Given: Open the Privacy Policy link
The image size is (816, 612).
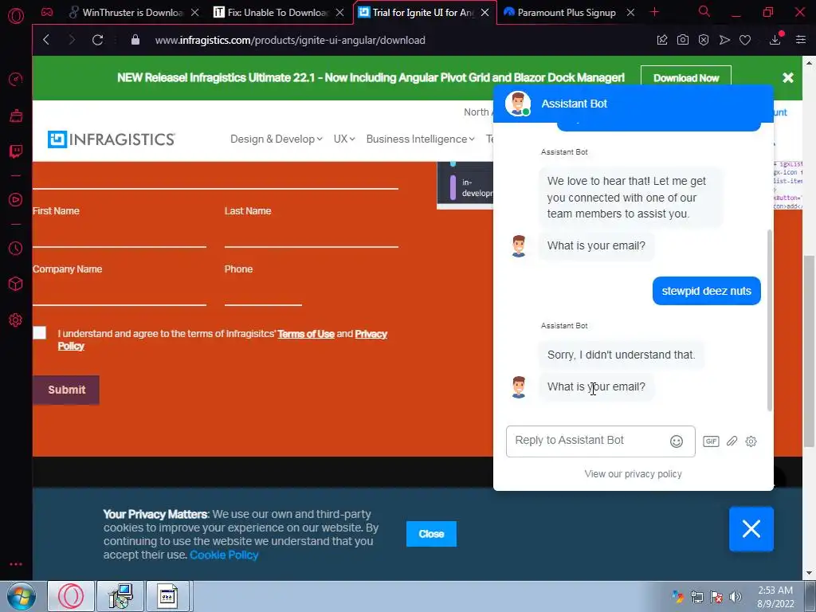Looking at the screenshot, I should [x=371, y=334].
